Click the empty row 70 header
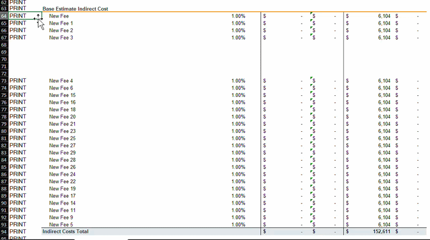The width and height of the screenshot is (430, 240). (x=4, y=59)
